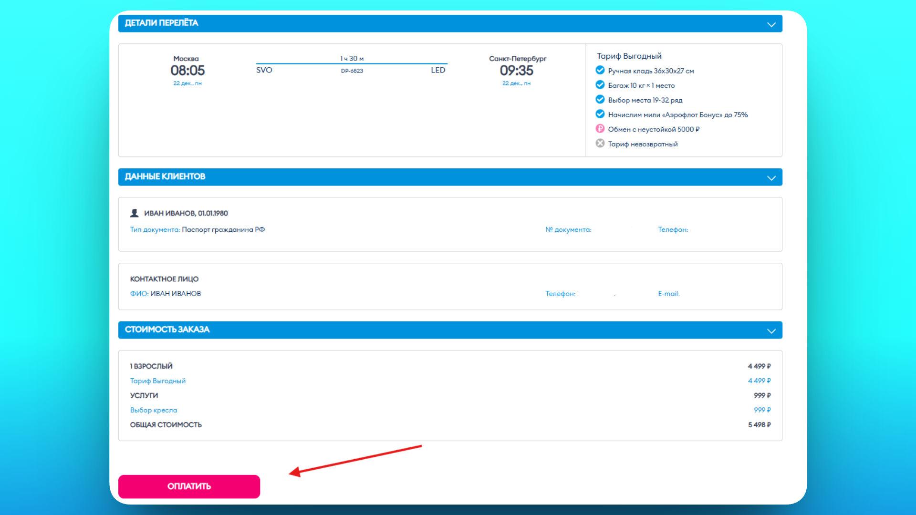916x515 pixels.
Task: Collapse the Детали перелёта section chevron
Action: click(771, 24)
